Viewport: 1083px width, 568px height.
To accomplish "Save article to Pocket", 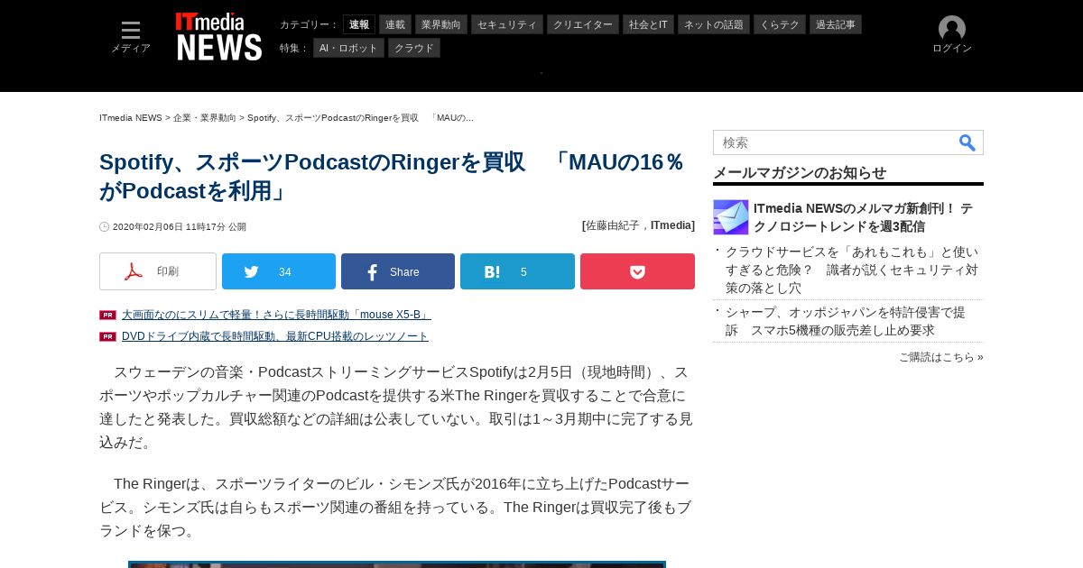I will click(x=637, y=271).
